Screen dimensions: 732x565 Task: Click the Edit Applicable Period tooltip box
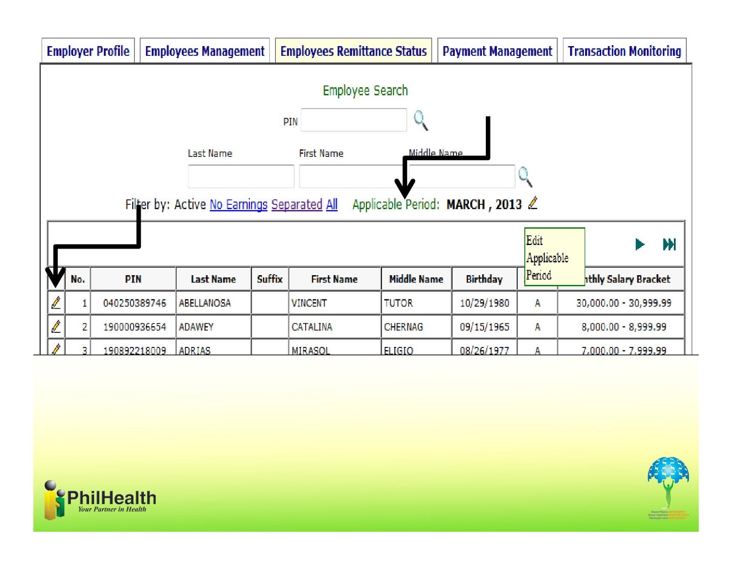(554, 257)
